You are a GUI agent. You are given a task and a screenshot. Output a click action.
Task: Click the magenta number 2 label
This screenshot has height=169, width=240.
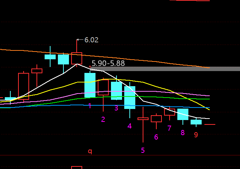tap(103, 119)
